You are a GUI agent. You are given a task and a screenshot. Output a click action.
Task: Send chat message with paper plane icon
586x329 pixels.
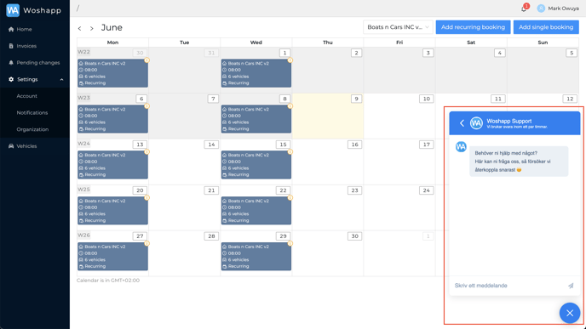coord(571,286)
